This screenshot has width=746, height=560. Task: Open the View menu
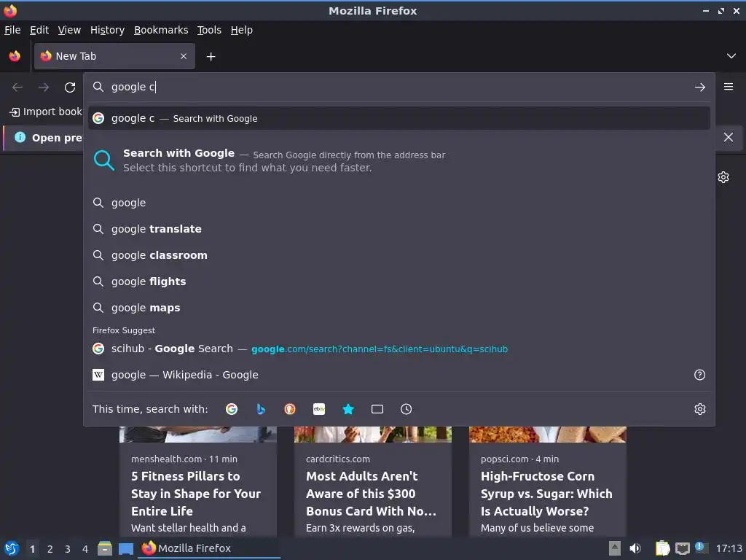click(x=69, y=30)
